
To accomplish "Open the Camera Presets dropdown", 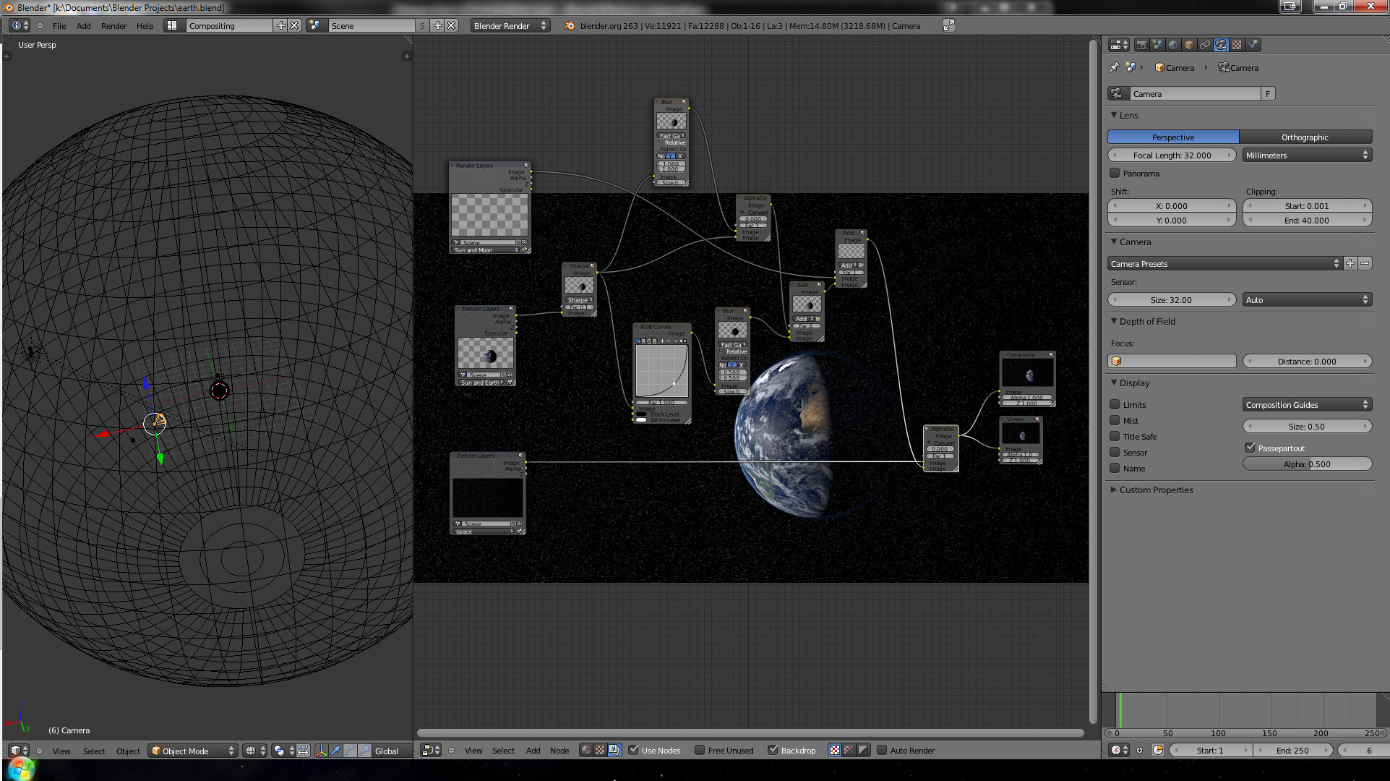I will pyautogui.click(x=1225, y=264).
